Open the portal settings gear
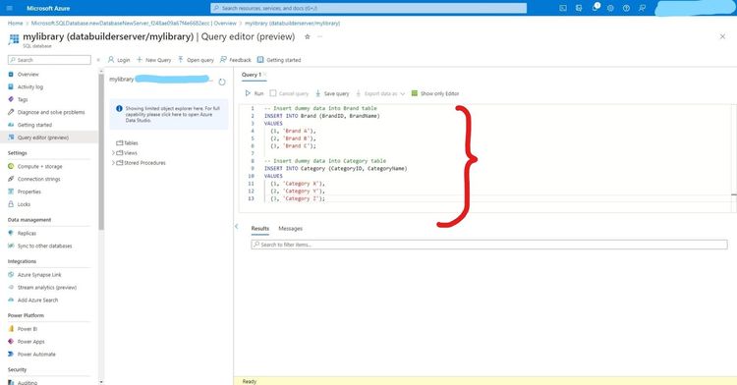Image resolution: width=737 pixels, height=385 pixels. 610,8
